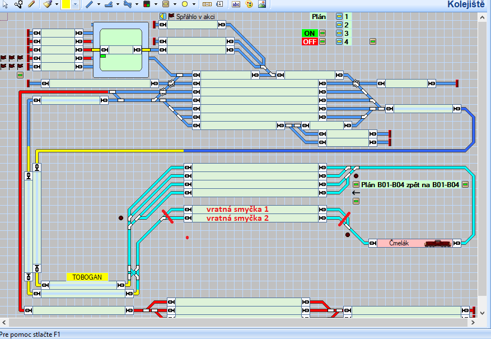Expand dropdown next to paintbrush tool
Screen dimensions: 491x339
click(x=56, y=4)
